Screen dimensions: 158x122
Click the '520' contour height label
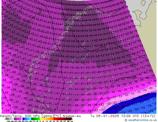134,78
